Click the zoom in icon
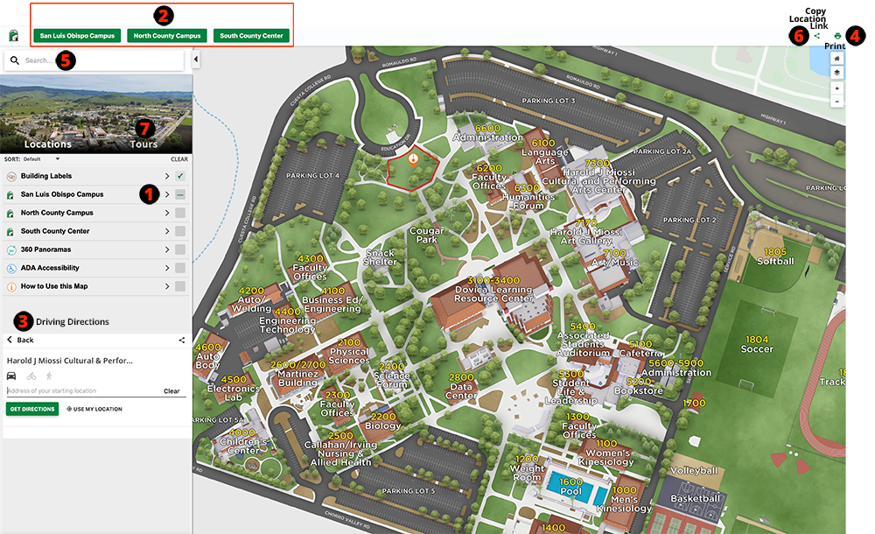The width and height of the screenshot is (875, 534). tap(836, 88)
